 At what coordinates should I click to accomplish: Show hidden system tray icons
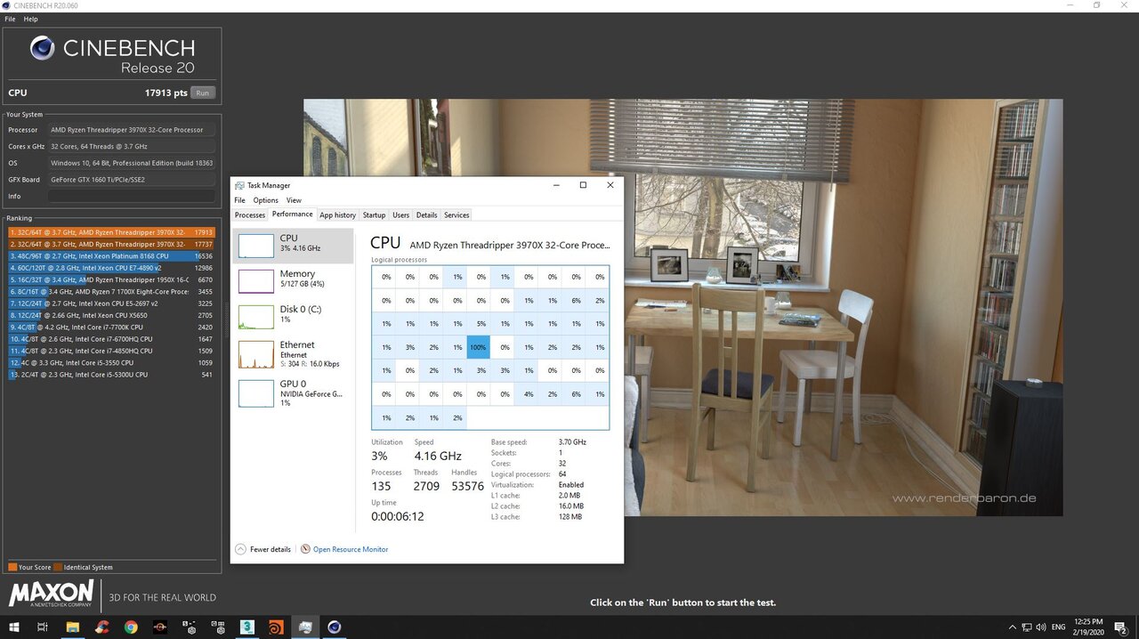coord(1012,627)
